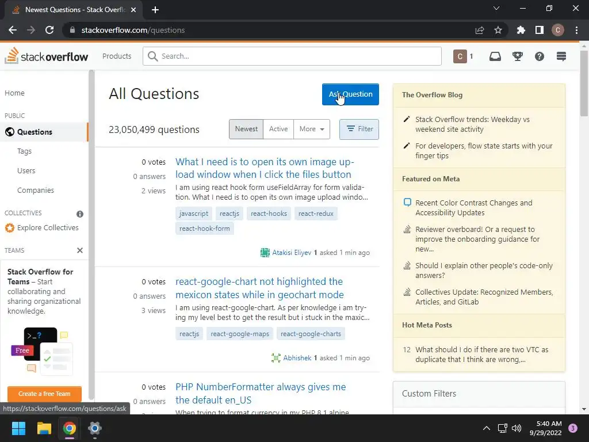Image resolution: width=589 pixels, height=442 pixels.
Task: Click the react-hook-form tag
Action: (204, 228)
